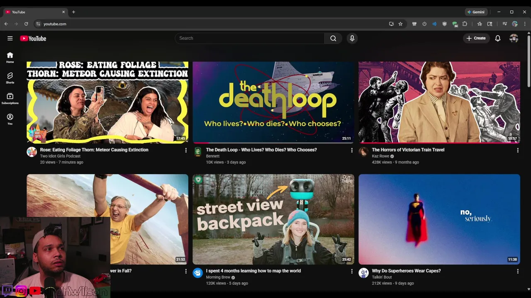This screenshot has height=298, width=531.
Task: Open the Gemini button in title bar
Action: point(476,12)
